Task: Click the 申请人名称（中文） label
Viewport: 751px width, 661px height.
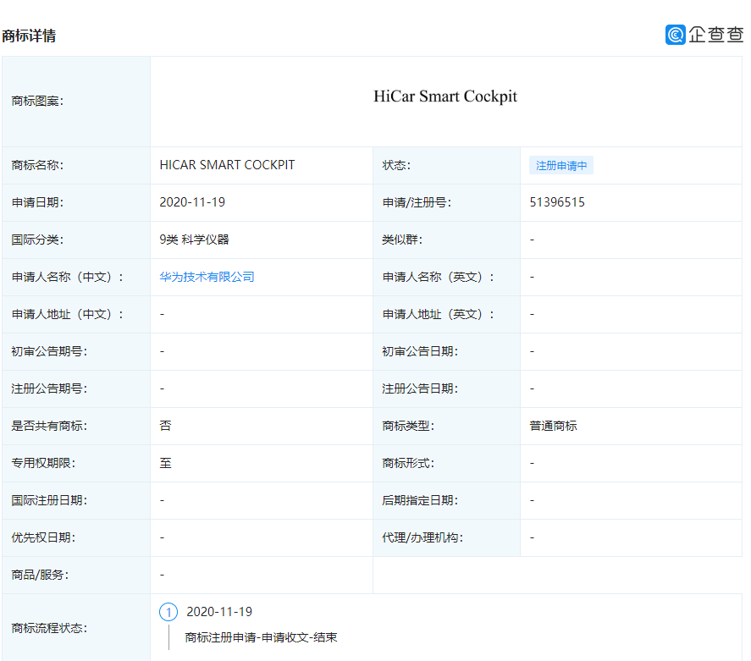Action: (68, 277)
